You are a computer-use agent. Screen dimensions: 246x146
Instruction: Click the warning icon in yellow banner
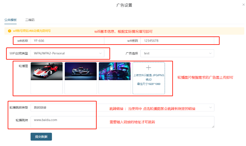click(x=10, y=31)
